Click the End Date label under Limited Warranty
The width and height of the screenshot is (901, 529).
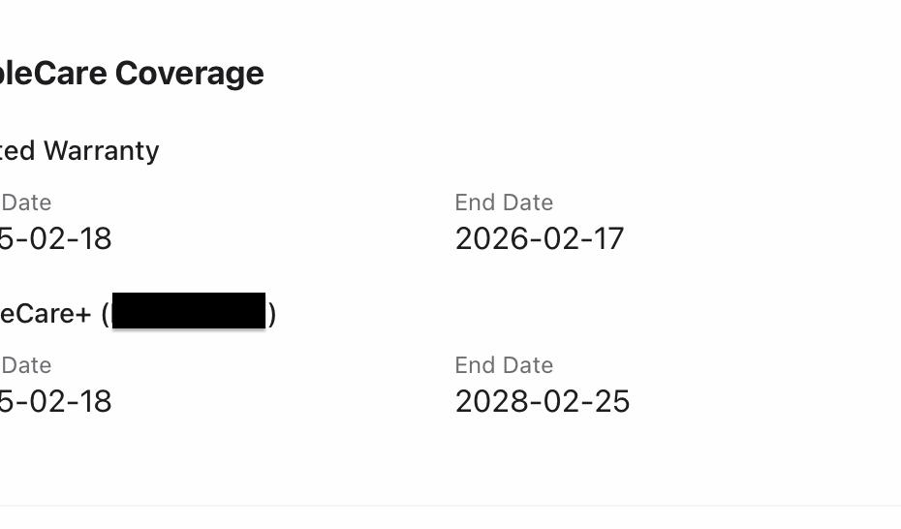pyautogui.click(x=504, y=202)
